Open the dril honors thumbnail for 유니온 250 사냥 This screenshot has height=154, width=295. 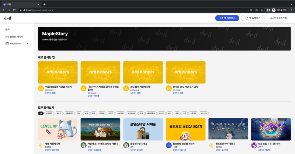186,72
